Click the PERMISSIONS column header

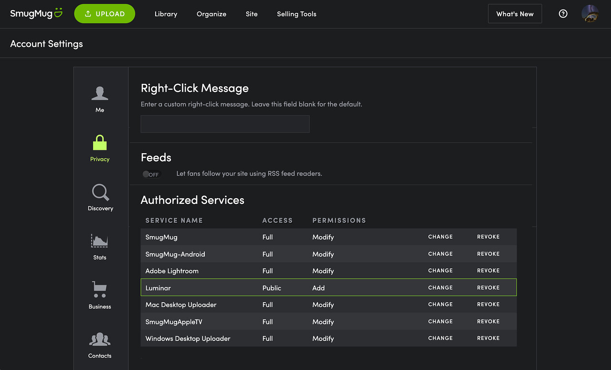pos(339,221)
